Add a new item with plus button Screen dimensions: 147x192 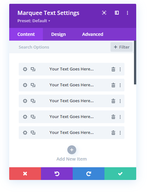[x=72, y=150]
